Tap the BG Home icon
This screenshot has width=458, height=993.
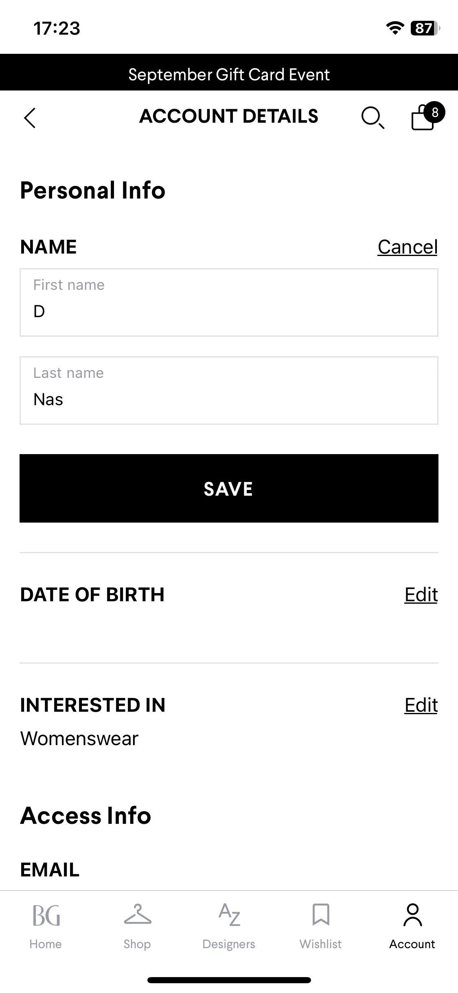pos(46,915)
